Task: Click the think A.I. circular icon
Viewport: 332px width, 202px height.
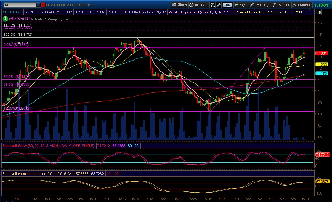Action: 191,5
